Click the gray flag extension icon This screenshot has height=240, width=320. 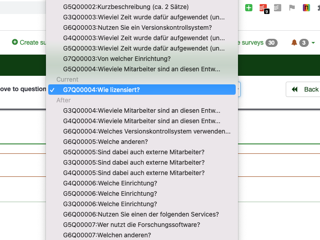[x=292, y=8]
